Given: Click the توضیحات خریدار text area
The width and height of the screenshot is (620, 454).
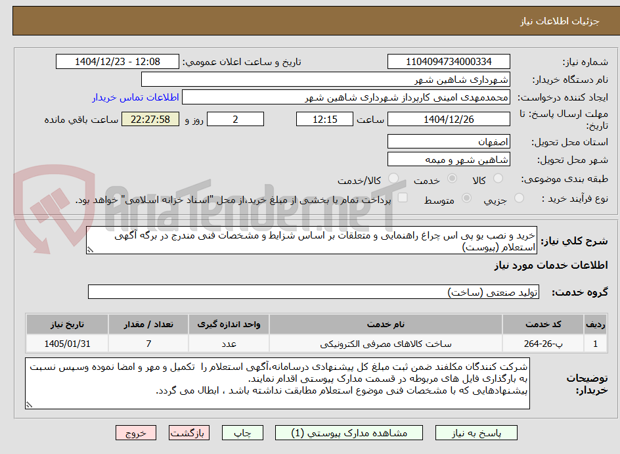Looking at the screenshot, I should coord(277,384).
